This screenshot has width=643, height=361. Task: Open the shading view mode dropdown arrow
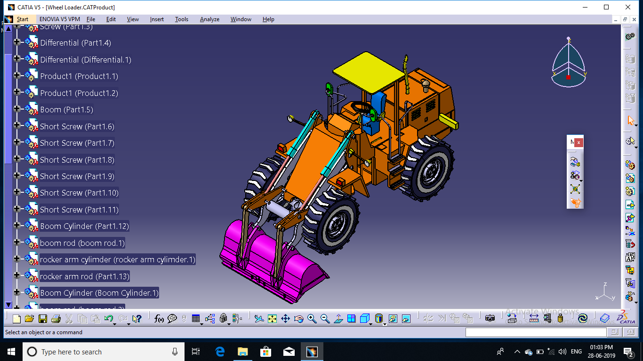click(385, 323)
